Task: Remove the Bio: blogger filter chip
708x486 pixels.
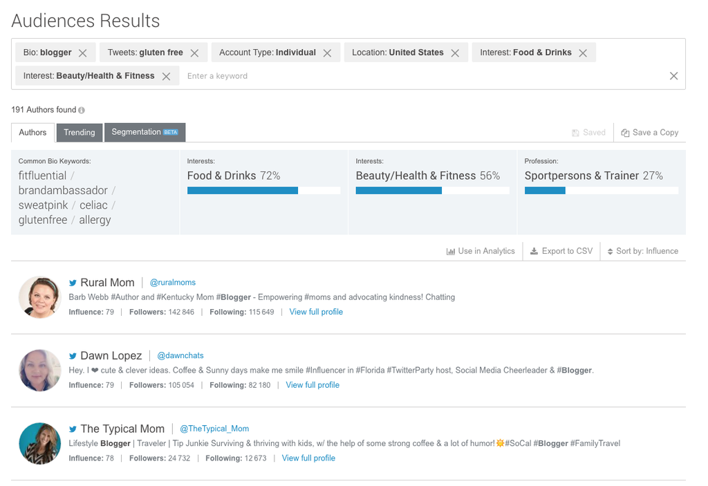Action: 82,53
